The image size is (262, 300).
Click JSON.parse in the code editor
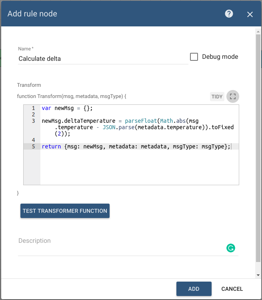point(119,127)
